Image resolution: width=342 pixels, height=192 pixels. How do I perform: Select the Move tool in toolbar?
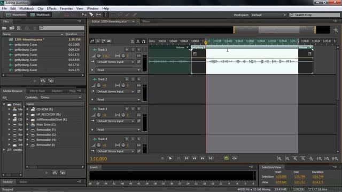84,14
